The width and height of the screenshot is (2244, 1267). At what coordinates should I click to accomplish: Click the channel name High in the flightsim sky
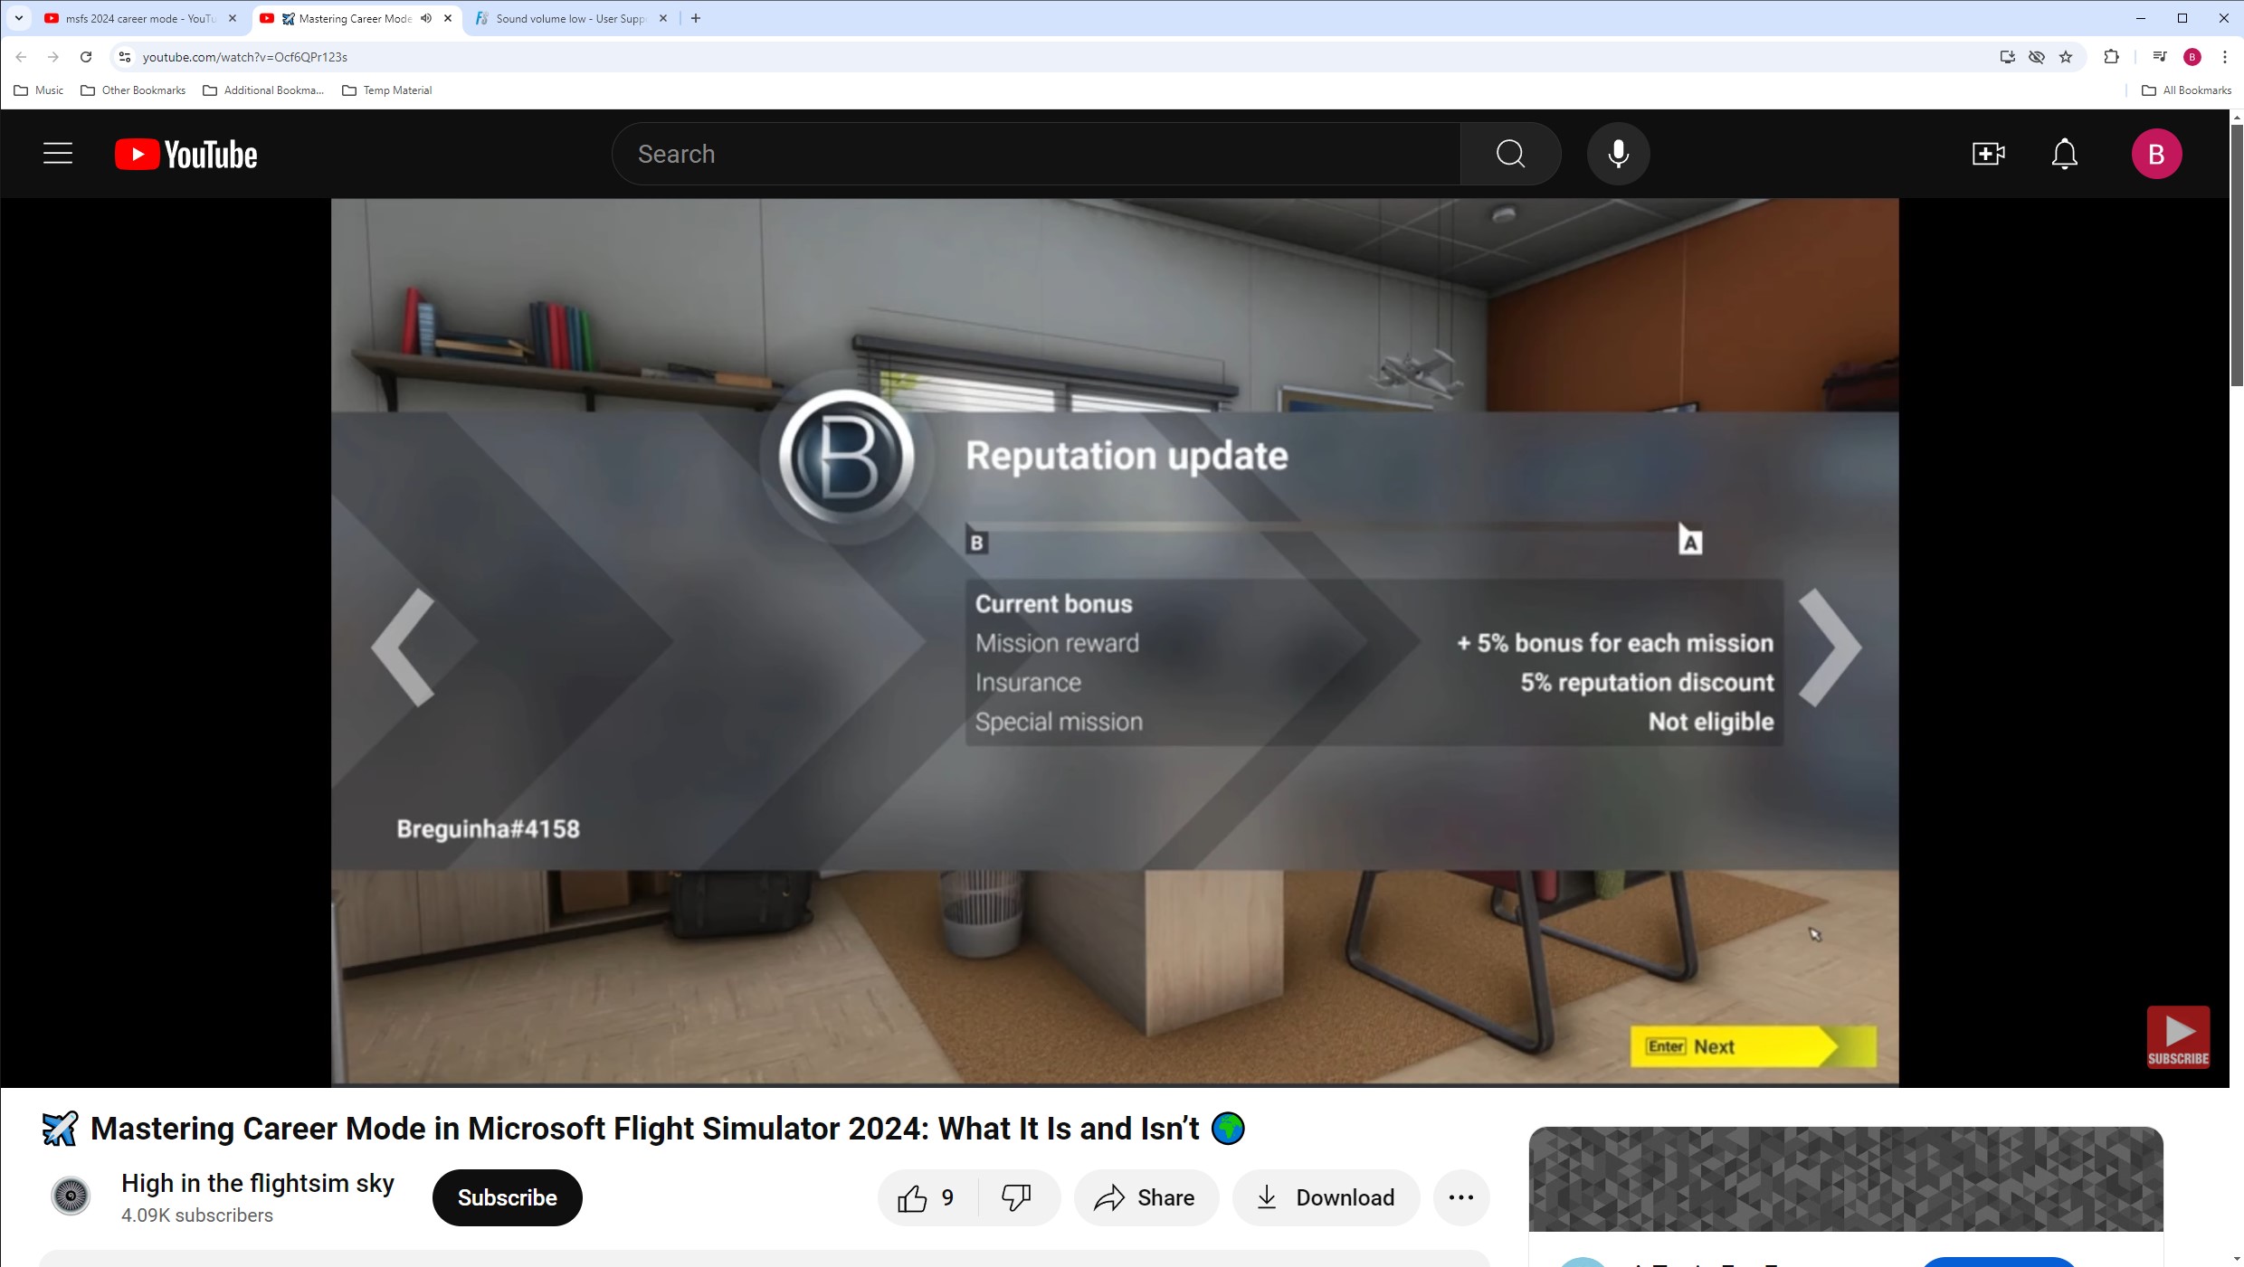click(x=257, y=1182)
